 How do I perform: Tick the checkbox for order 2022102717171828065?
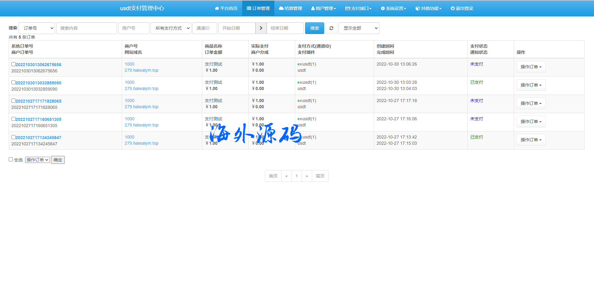point(13,101)
